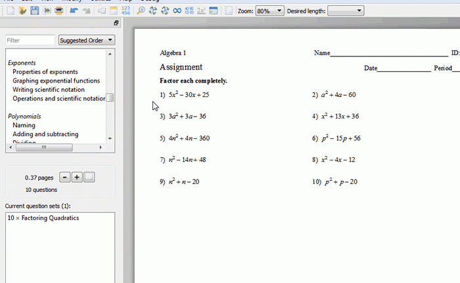Click the 123 456 numbering icon
The width and height of the screenshot is (460, 283).
tap(126, 11)
